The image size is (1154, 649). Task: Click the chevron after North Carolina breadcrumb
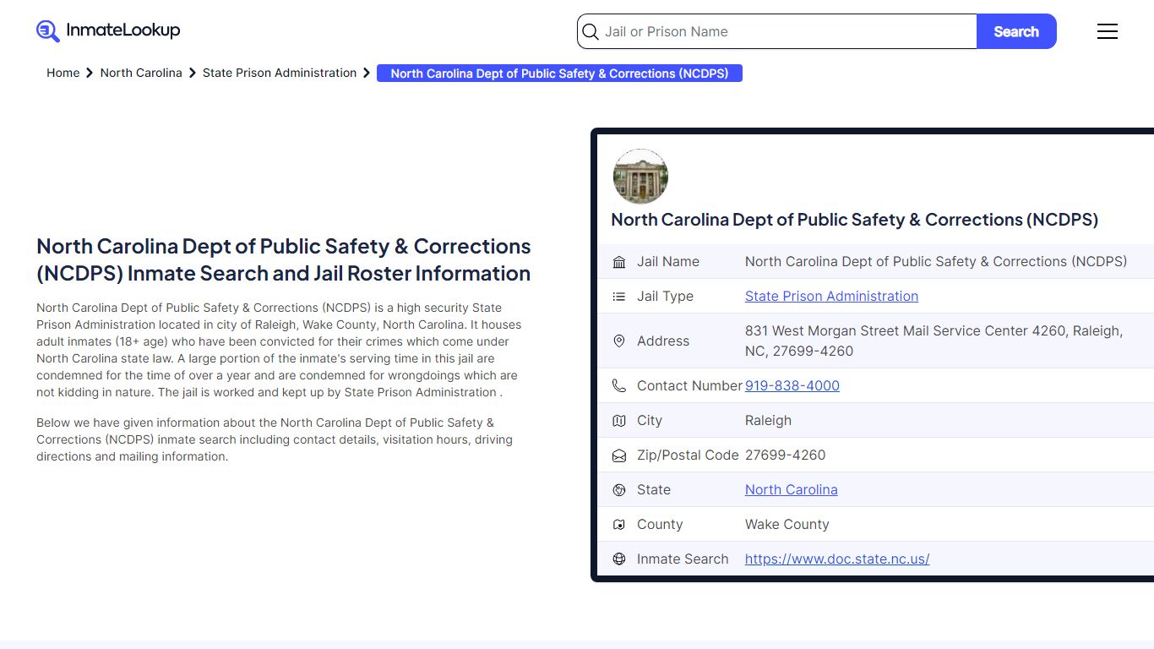(193, 74)
